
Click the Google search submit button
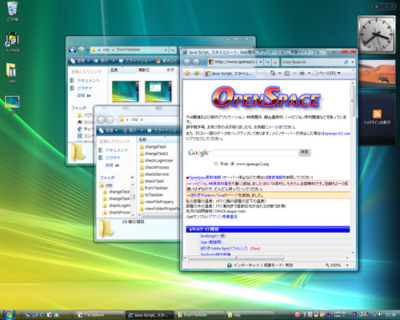[x=305, y=152]
